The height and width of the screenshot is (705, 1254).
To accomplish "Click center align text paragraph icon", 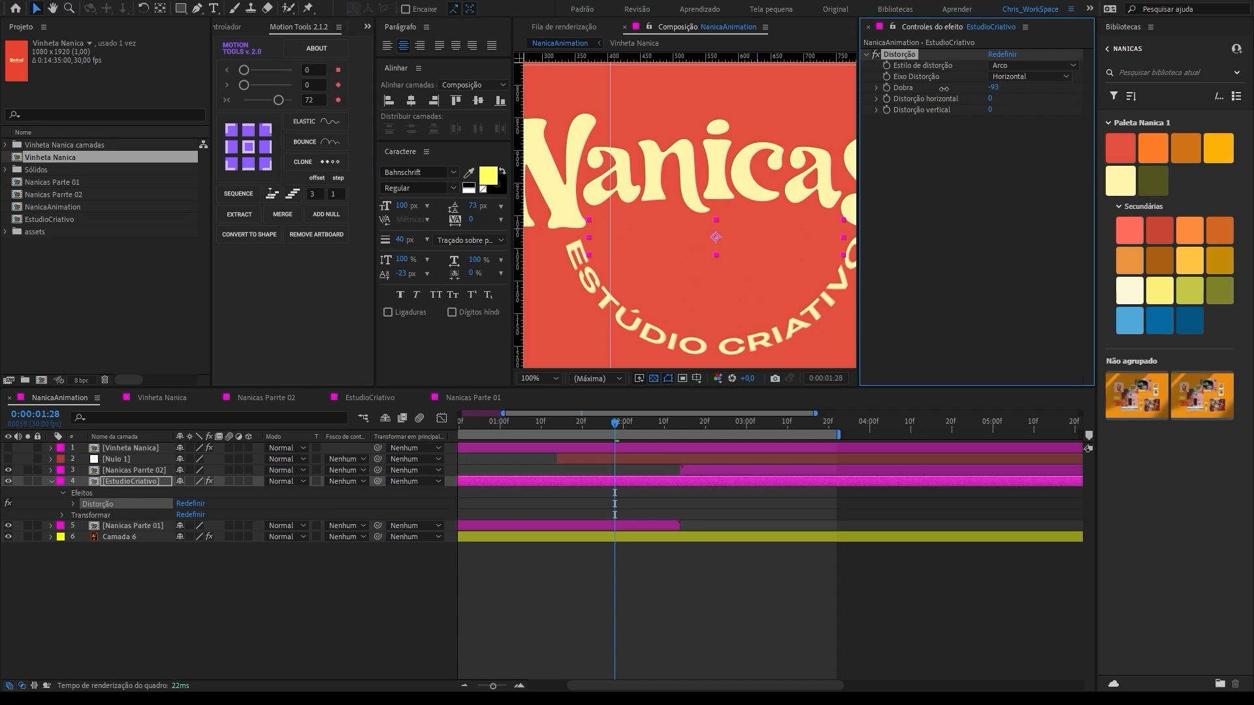I will [x=404, y=46].
